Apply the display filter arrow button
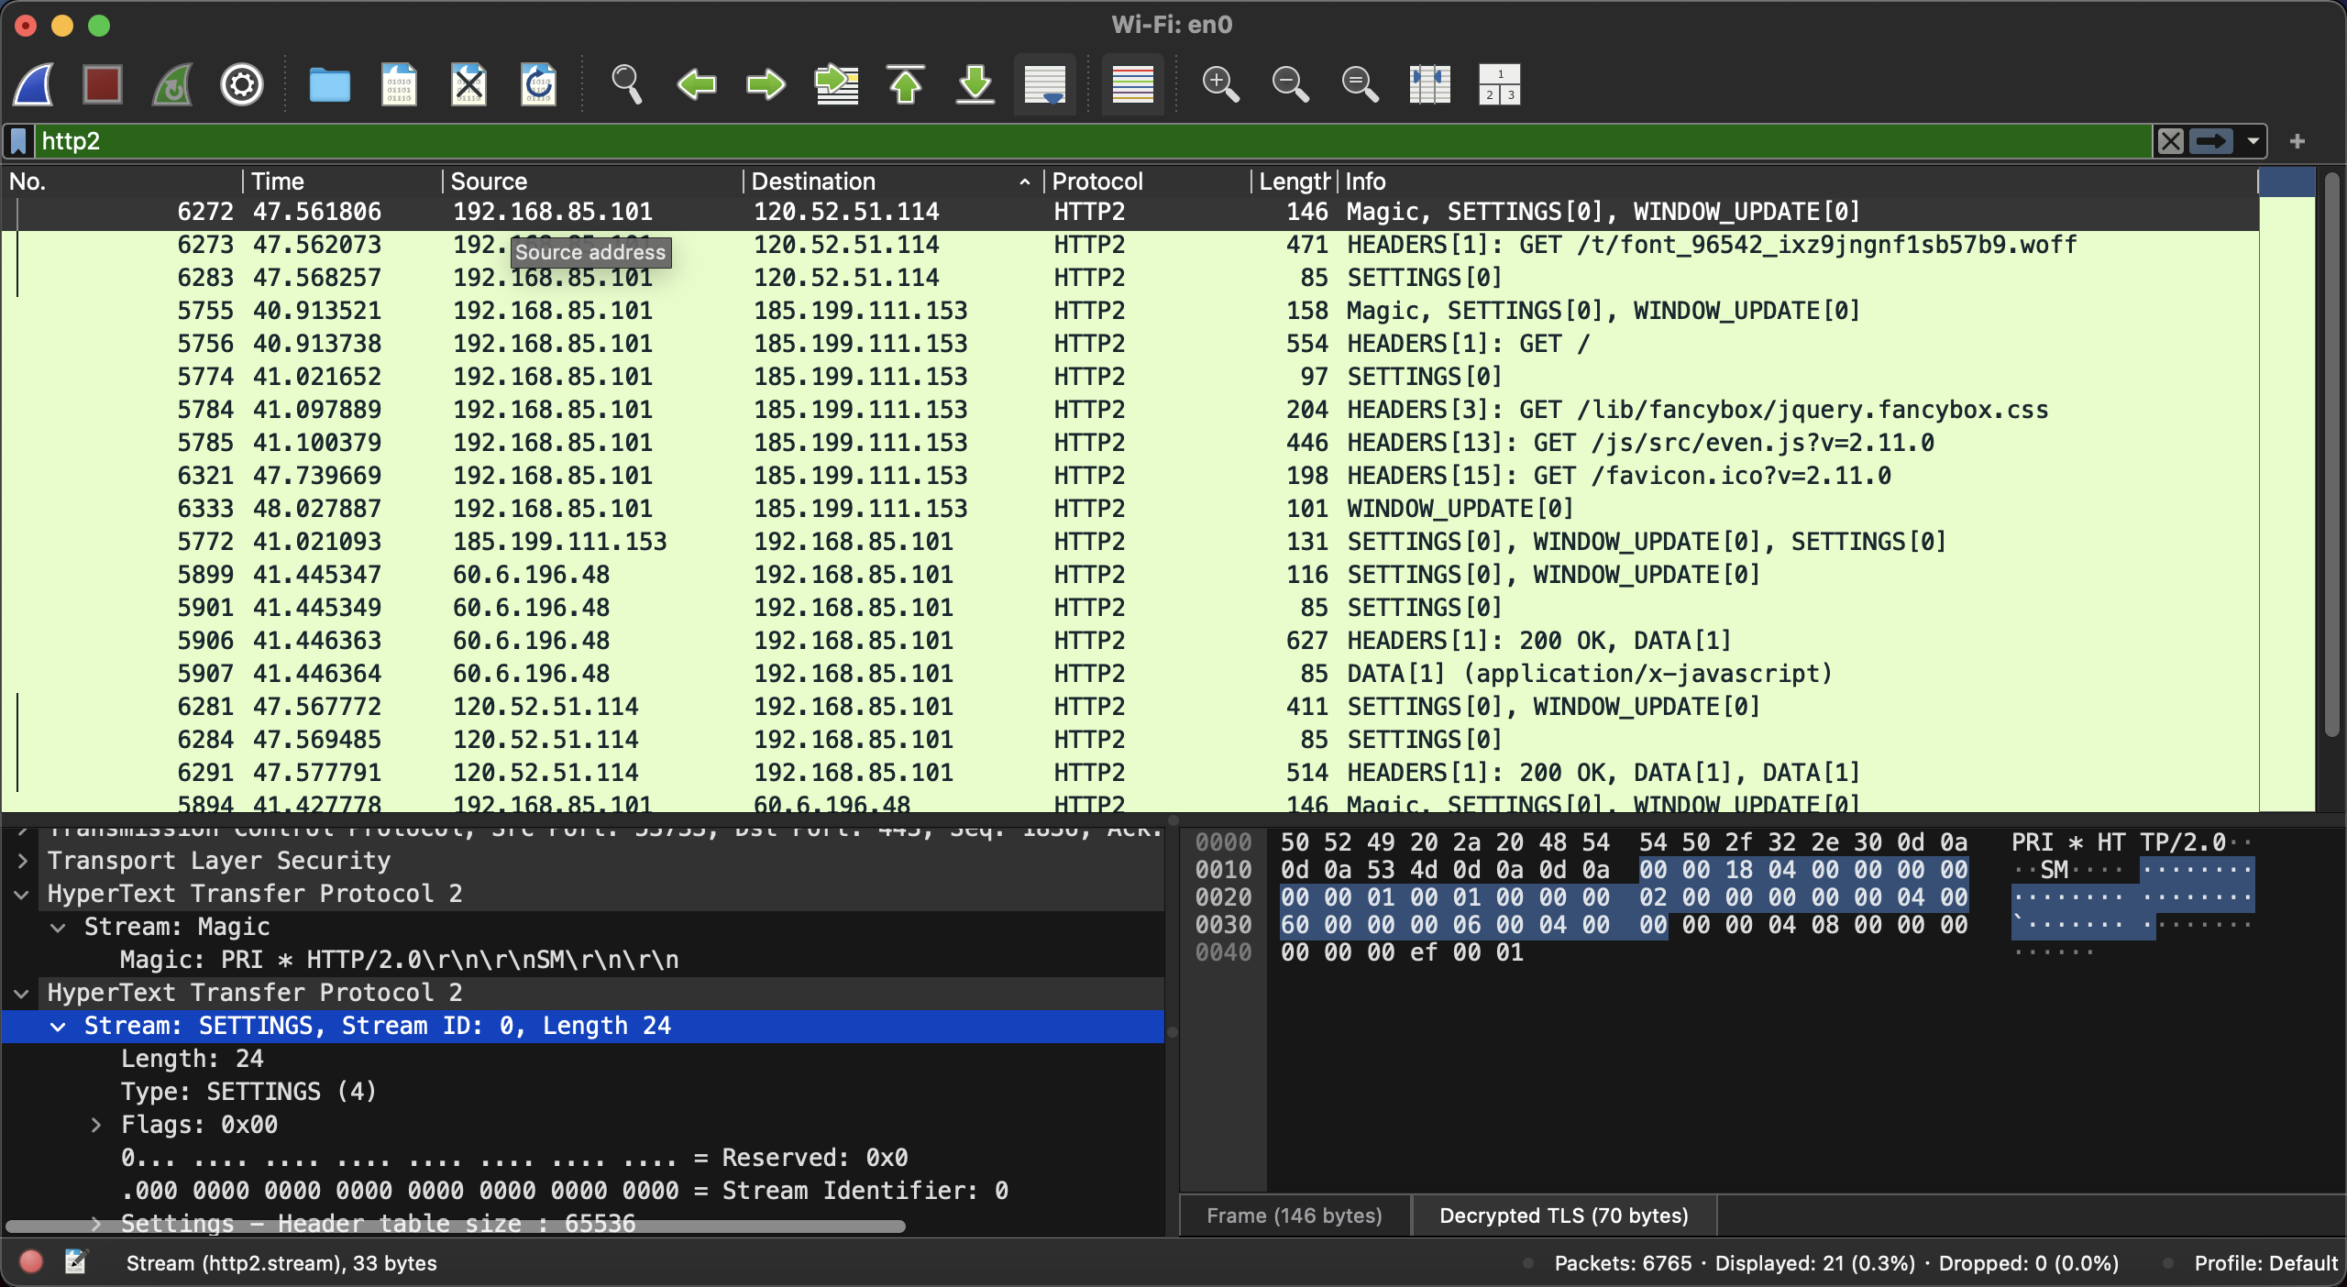 [2210, 141]
